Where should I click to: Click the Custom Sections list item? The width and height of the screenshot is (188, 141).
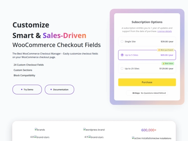coord(23,70)
